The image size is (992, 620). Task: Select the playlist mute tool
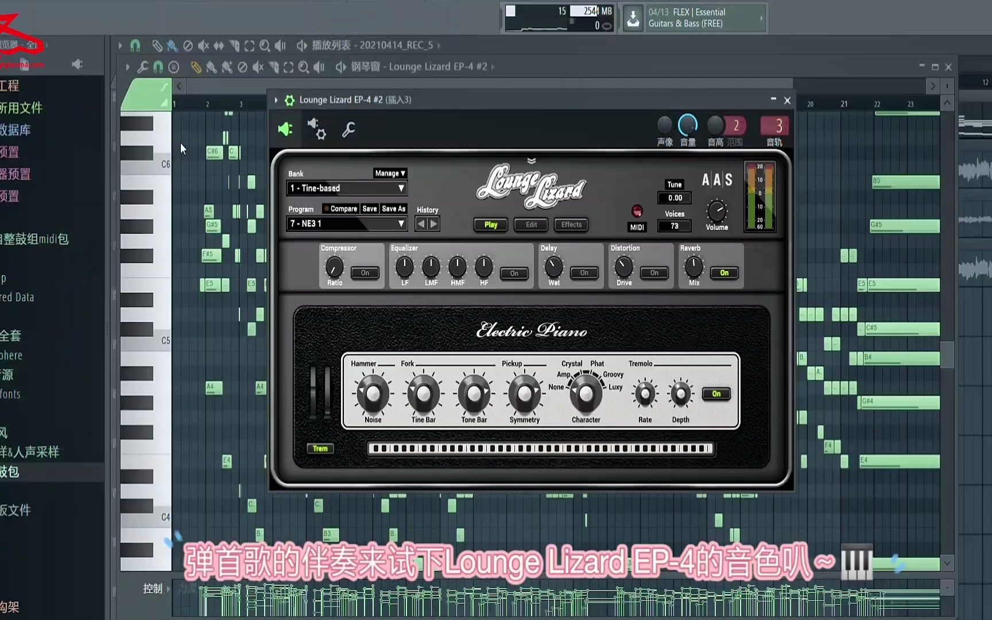point(203,45)
